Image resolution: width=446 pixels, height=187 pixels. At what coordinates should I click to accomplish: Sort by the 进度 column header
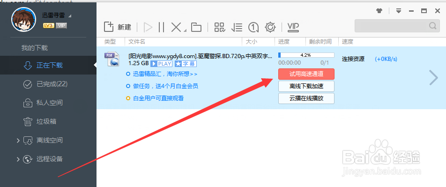pyautogui.click(x=284, y=42)
